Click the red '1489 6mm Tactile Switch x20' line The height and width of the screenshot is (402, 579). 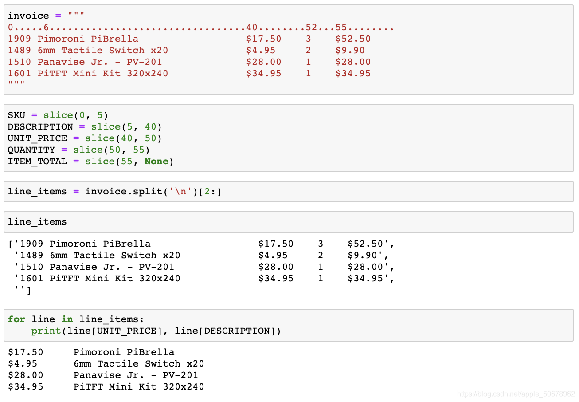tap(186, 51)
